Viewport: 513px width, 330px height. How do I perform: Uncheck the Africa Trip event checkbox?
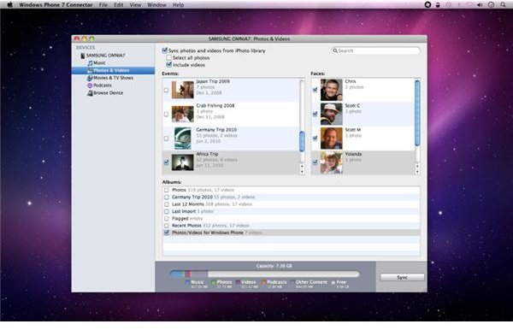(x=167, y=162)
